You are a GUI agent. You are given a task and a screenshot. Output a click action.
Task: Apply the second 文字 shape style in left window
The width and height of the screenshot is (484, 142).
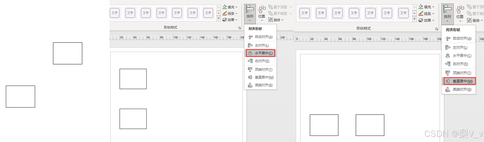pos(130,13)
